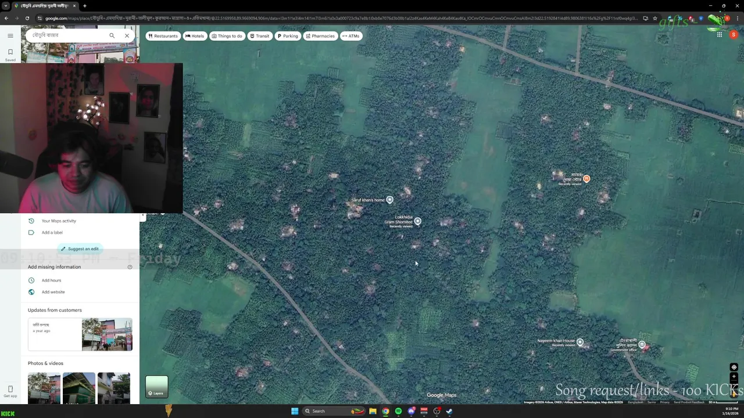This screenshot has height=418, width=744.
Task: Bookmark this page with the star
Action: click(x=655, y=18)
